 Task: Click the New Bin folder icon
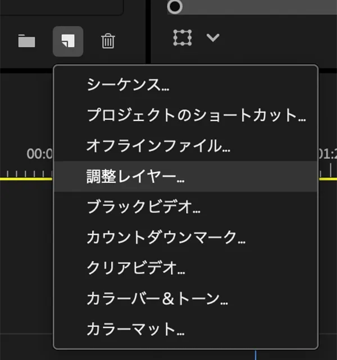coord(26,41)
